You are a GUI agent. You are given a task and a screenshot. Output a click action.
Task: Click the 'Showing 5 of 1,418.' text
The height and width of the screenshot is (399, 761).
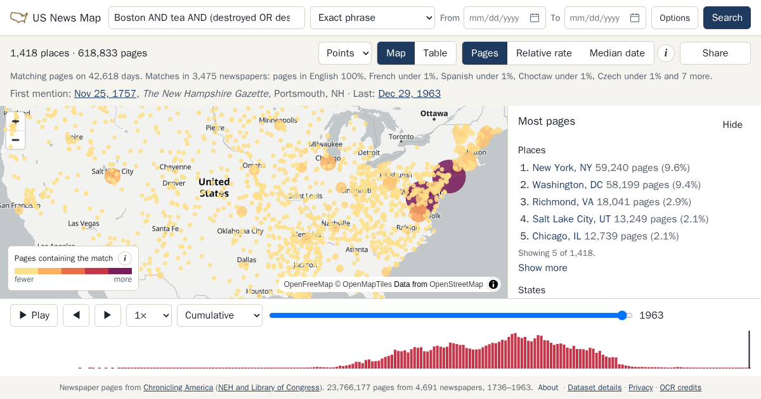click(557, 253)
